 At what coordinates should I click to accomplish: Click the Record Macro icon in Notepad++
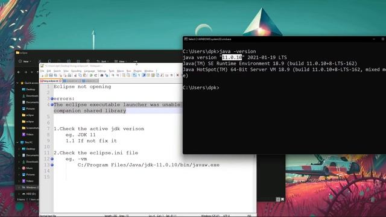click(177, 75)
